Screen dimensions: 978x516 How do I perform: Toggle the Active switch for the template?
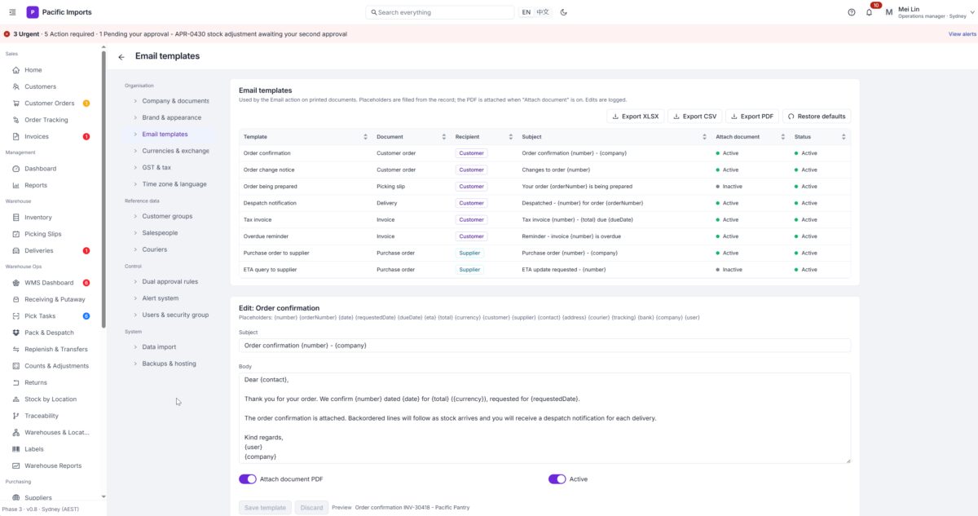[557, 479]
